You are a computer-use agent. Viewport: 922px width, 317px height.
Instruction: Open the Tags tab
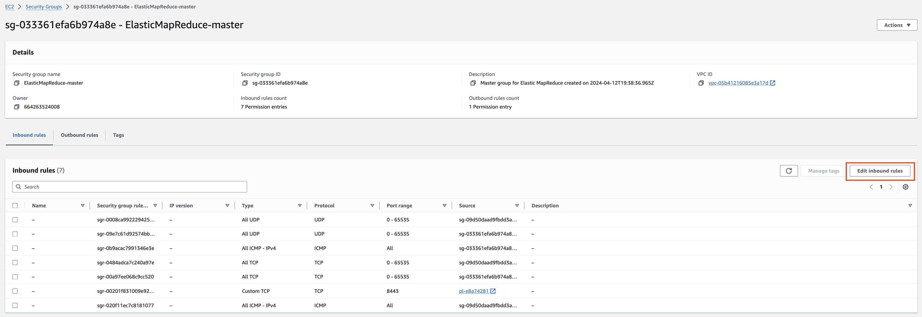coord(118,135)
